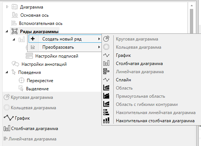Viewport: 201px width, 146px height.
Task: Open Настройки аннотаций in the tree
Action: [x=44, y=64]
